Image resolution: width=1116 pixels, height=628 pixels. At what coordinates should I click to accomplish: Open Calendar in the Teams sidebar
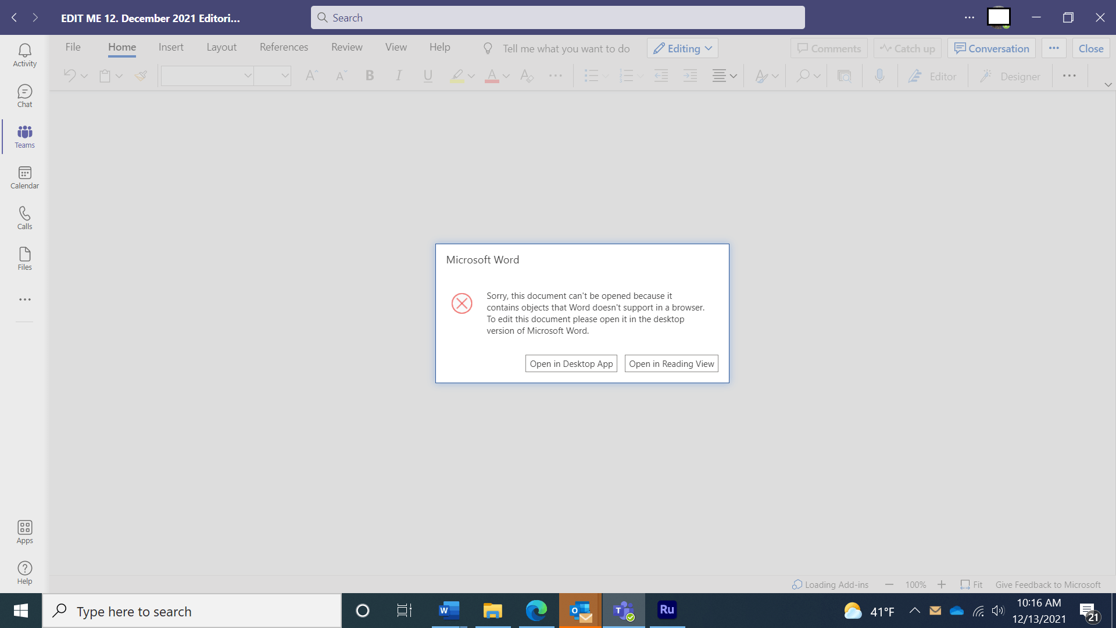24,177
